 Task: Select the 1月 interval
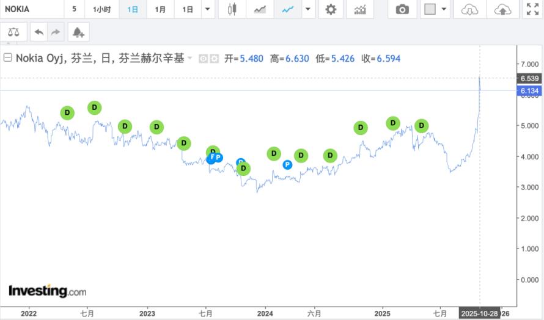click(160, 9)
